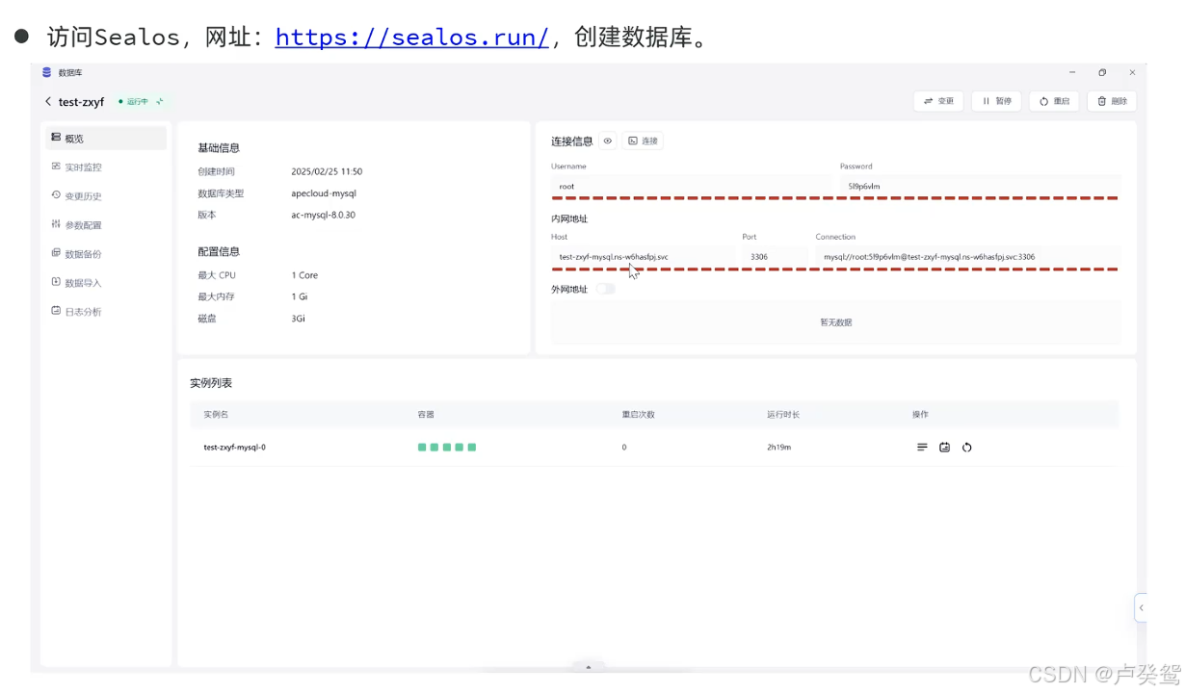Open the 数据导入 sidebar item
1185x693 pixels.
click(x=106, y=282)
